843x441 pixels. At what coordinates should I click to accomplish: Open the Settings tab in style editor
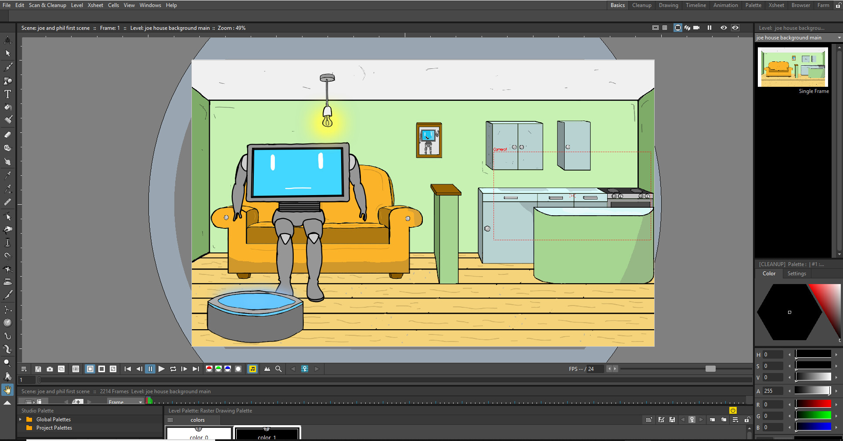point(796,274)
